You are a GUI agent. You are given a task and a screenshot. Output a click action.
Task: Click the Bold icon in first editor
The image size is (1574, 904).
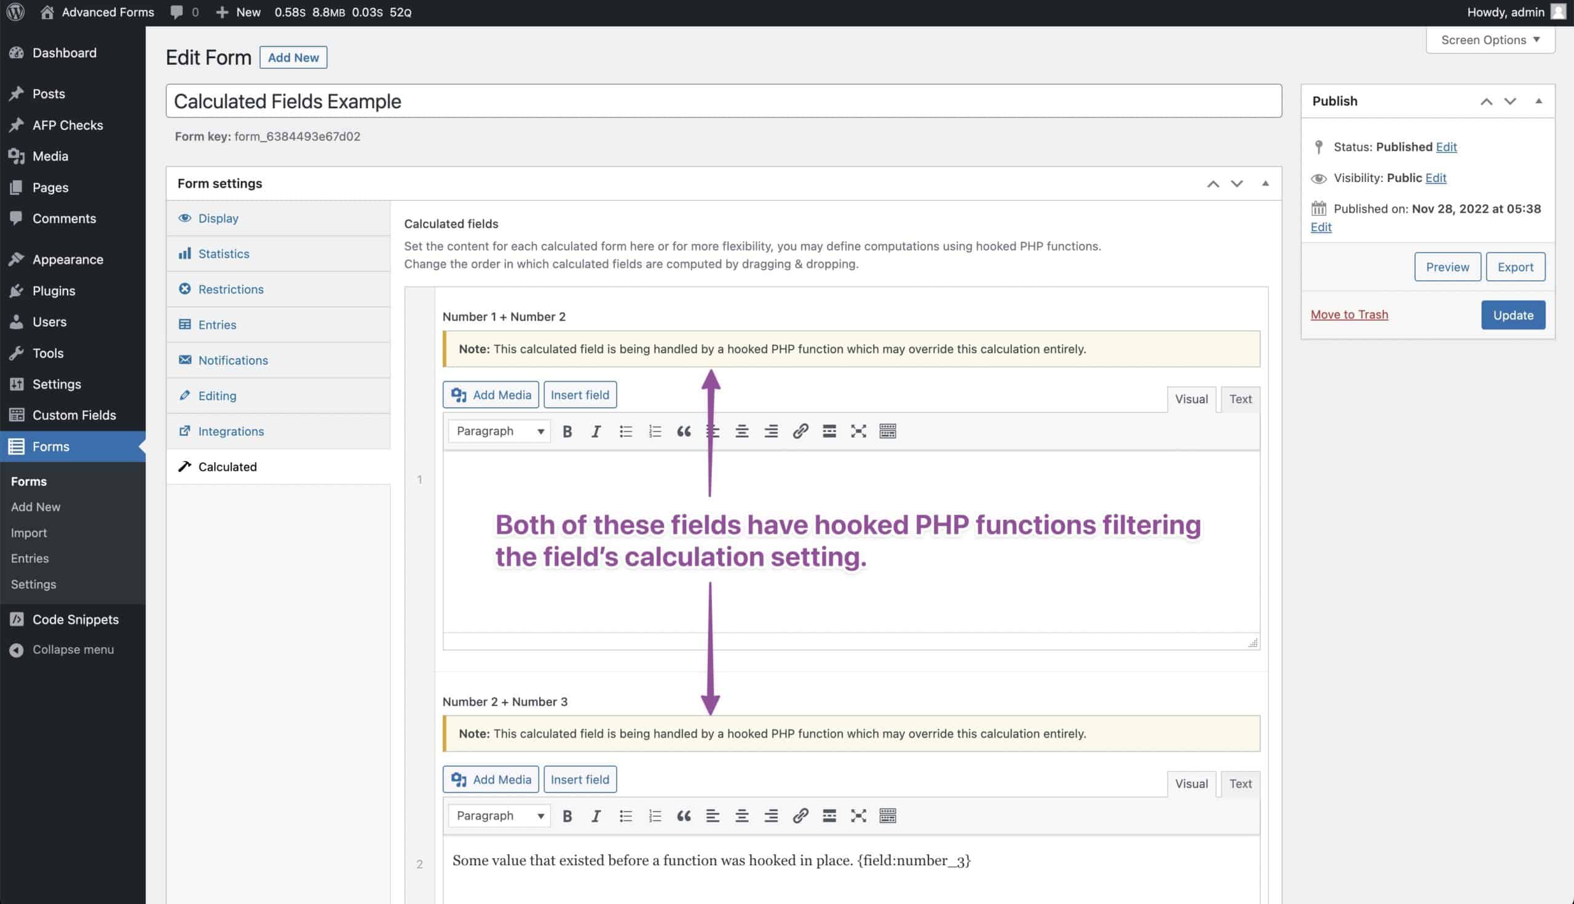tap(566, 431)
